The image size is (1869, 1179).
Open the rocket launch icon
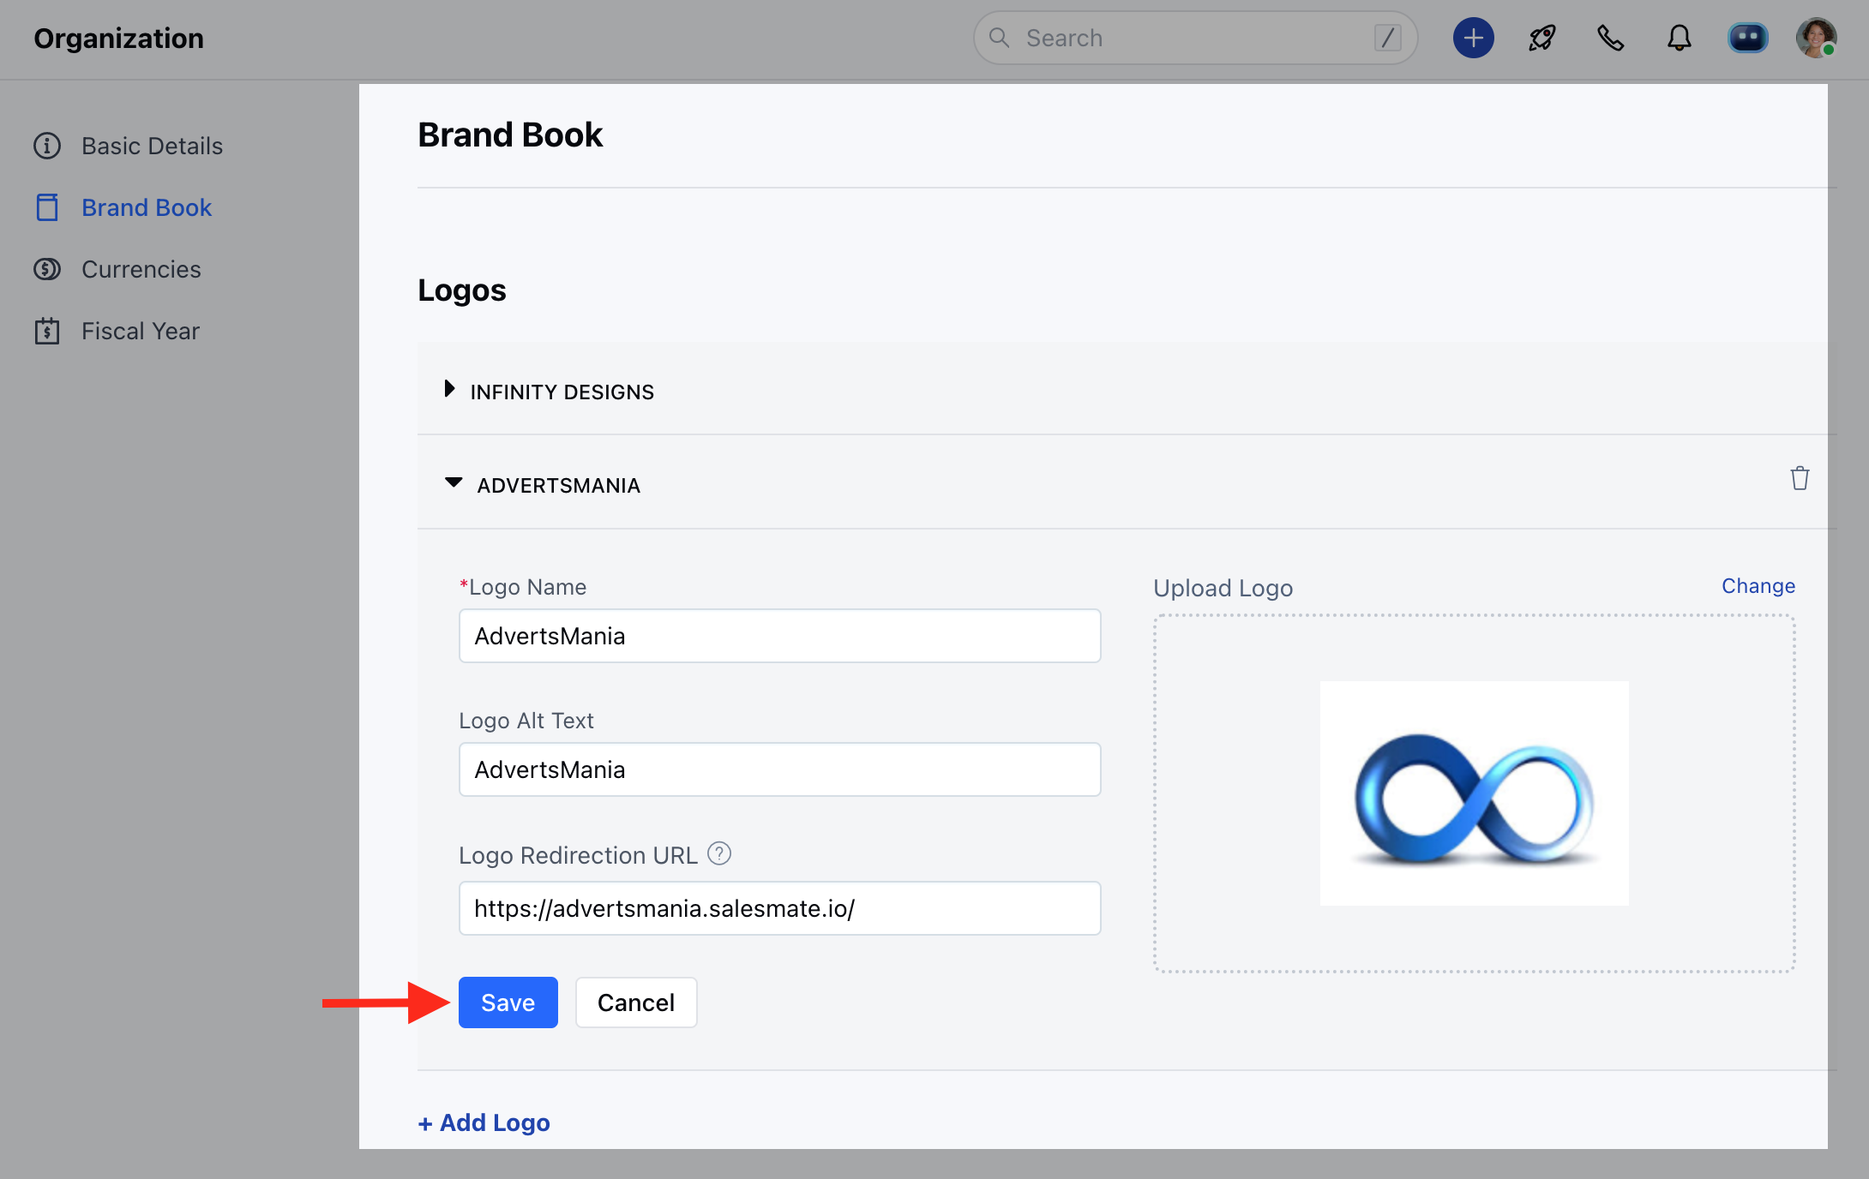click(x=1541, y=39)
